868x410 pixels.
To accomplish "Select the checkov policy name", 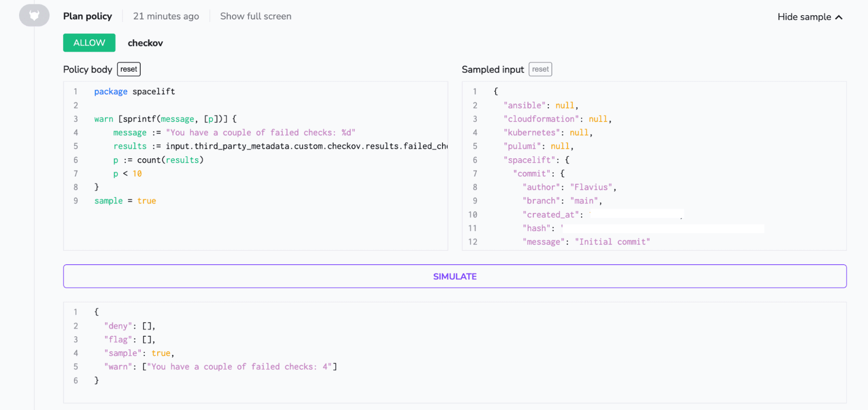I will click(x=145, y=43).
